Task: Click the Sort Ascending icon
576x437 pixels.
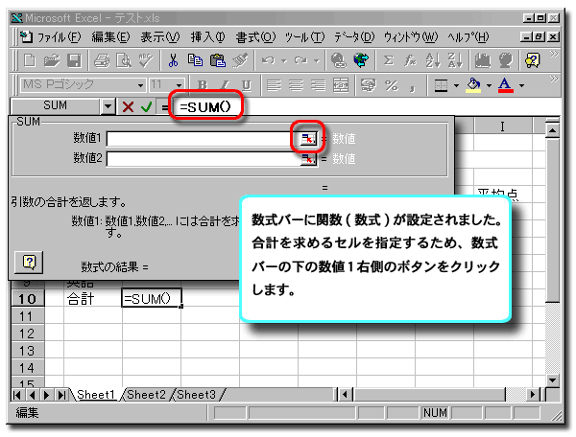Action: pos(432,60)
